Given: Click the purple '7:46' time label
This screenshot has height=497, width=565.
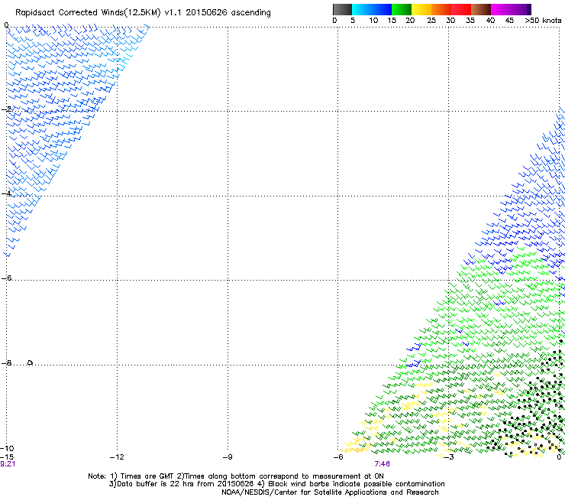Looking at the screenshot, I should click(382, 464).
